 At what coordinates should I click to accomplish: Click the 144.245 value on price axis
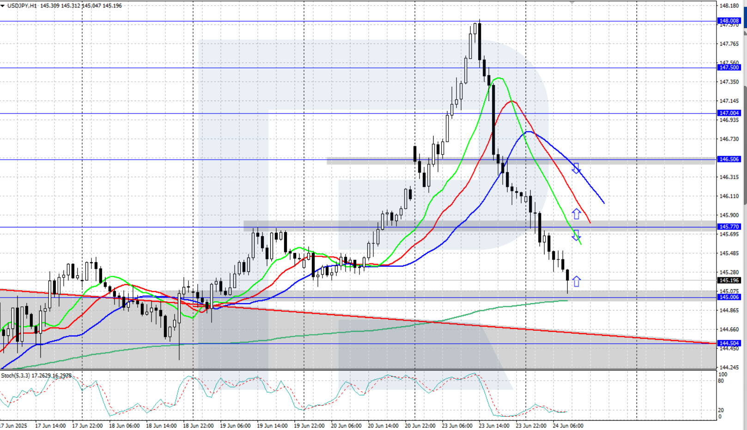tap(729, 368)
